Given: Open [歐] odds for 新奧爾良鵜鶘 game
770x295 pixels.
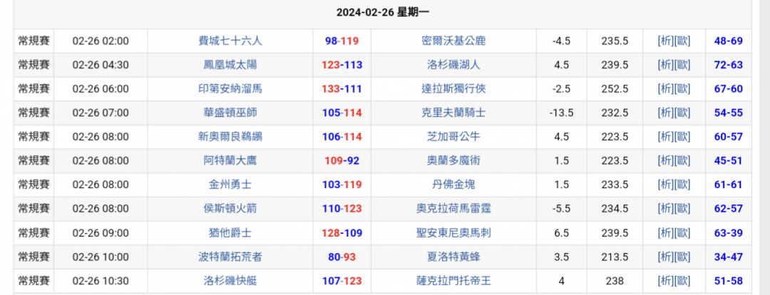Looking at the screenshot, I should coord(682,137).
